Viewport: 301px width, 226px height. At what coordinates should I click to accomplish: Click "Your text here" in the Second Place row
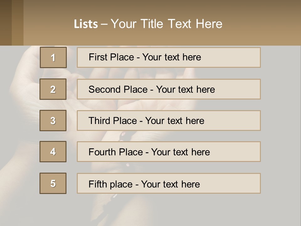(185, 89)
